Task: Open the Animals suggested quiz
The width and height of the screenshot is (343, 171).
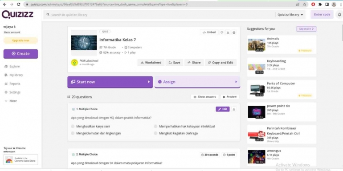Action: (x=282, y=45)
